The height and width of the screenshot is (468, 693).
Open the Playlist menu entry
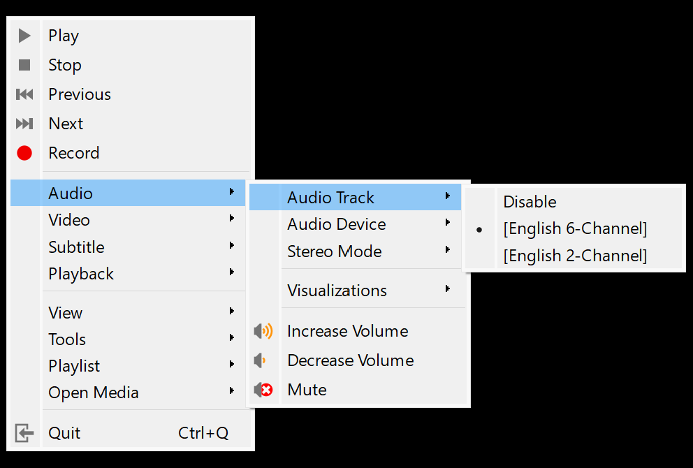coord(74,366)
